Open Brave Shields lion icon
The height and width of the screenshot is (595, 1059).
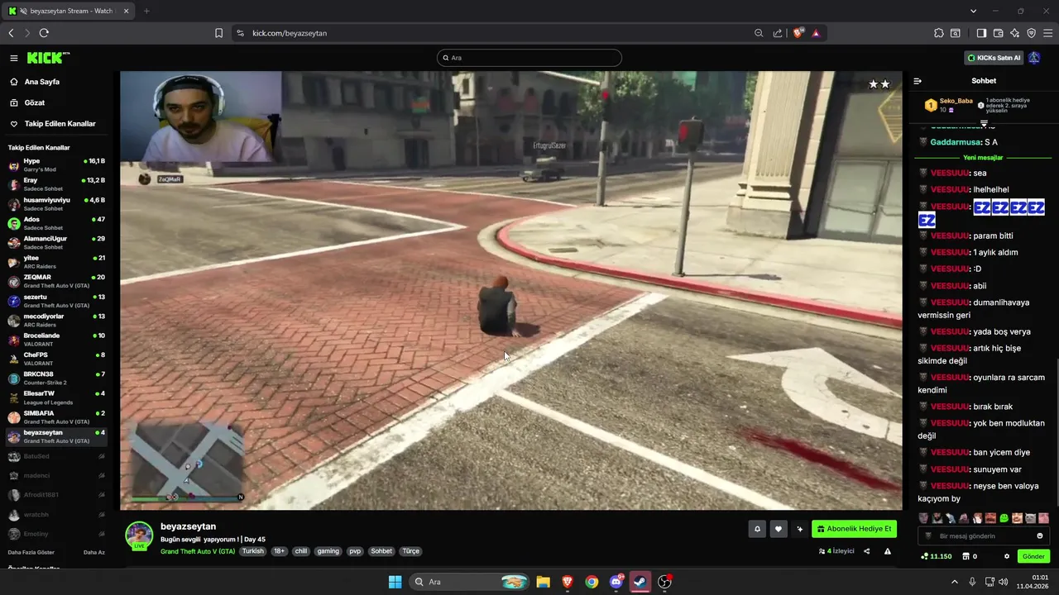[798, 33]
